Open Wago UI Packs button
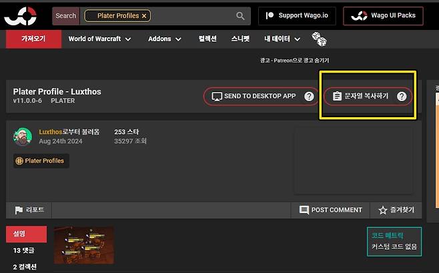Image resolution: width=439 pixels, height=273 pixels. click(x=383, y=15)
